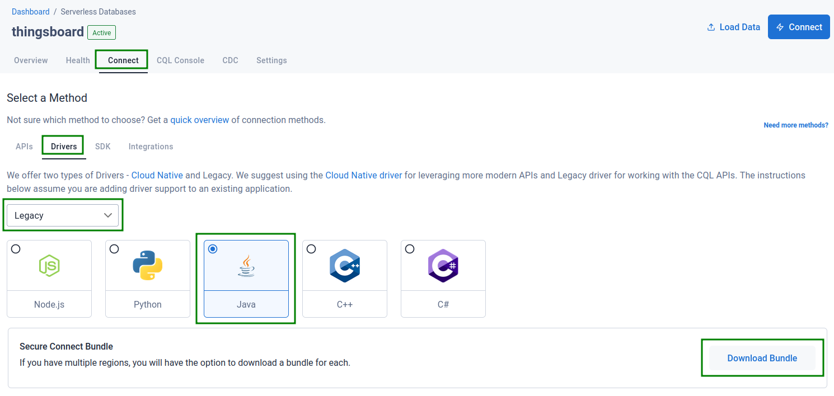Click the Select a Method heading
Screen dimensions: 834x396
[x=47, y=98]
